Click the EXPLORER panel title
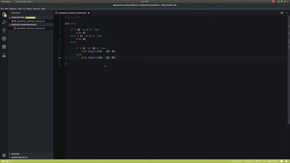The height and width of the screenshot is (163, 290). click(16, 13)
